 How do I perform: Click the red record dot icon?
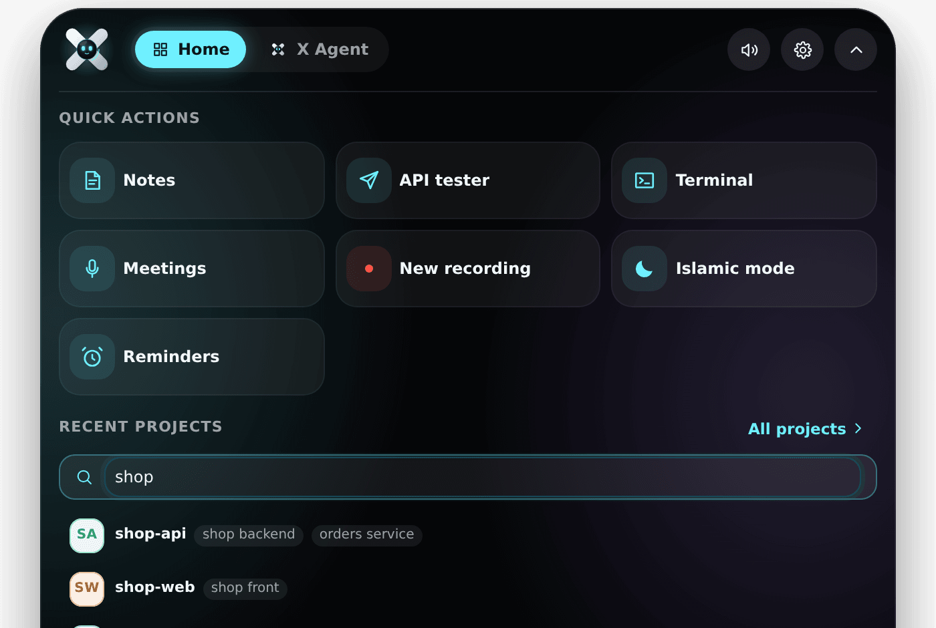pos(369,269)
